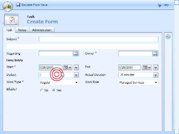Click the Owner label

click(89, 53)
